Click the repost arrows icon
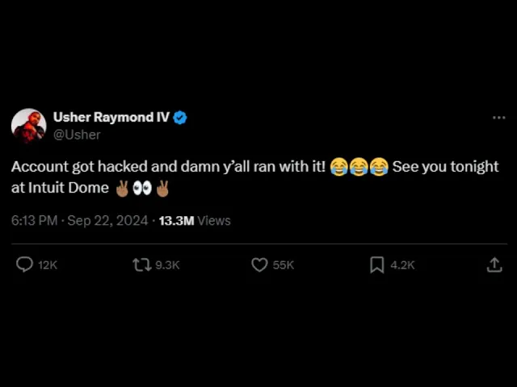 click(141, 264)
